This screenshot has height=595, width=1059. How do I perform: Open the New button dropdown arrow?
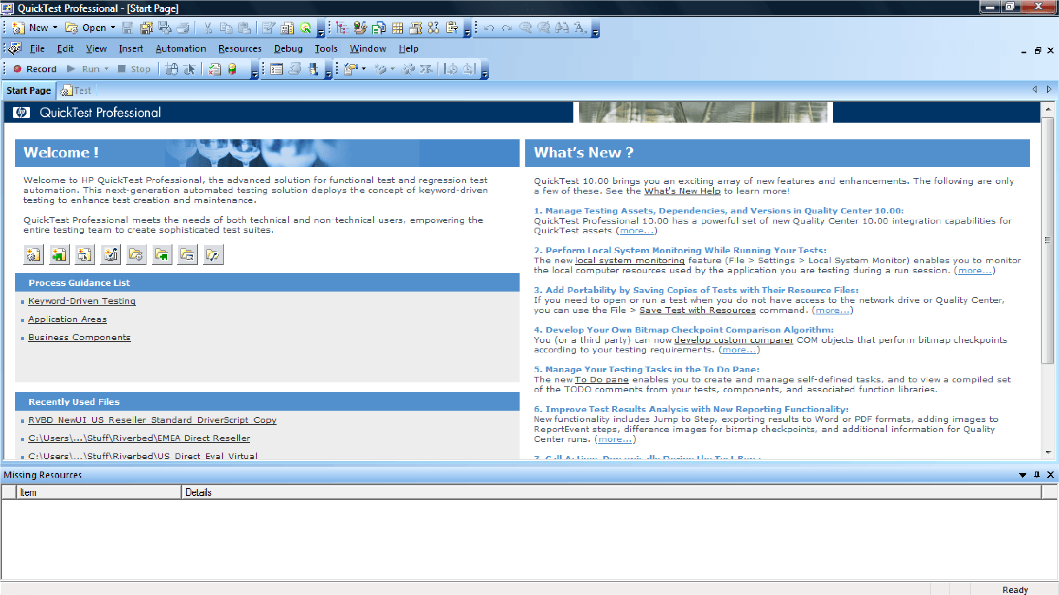tap(55, 27)
